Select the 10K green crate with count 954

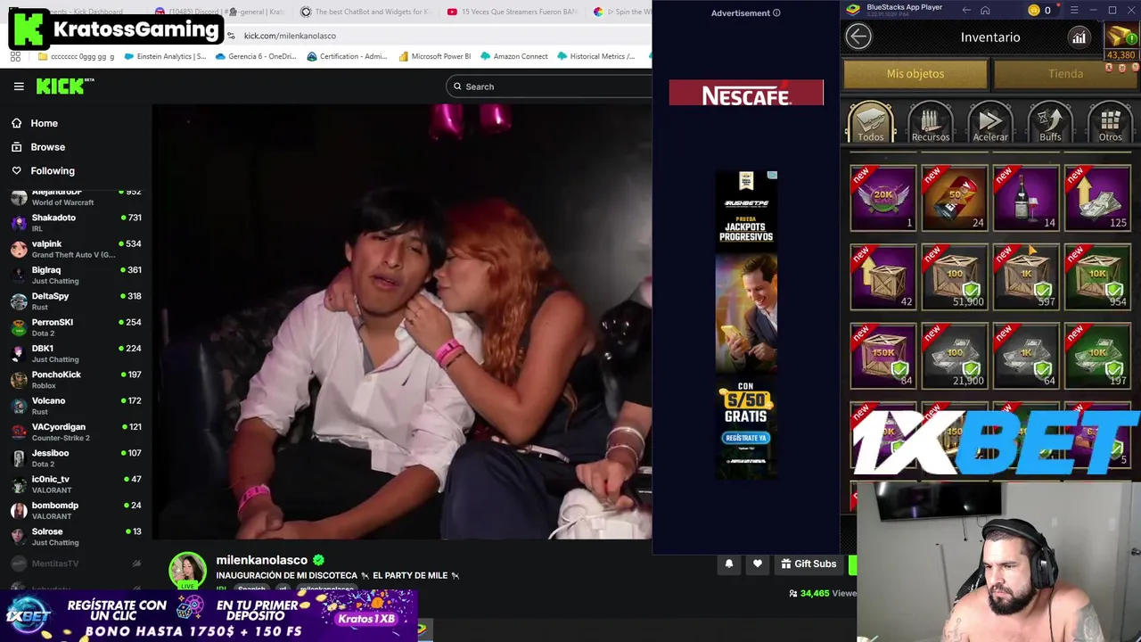[x=1097, y=277]
